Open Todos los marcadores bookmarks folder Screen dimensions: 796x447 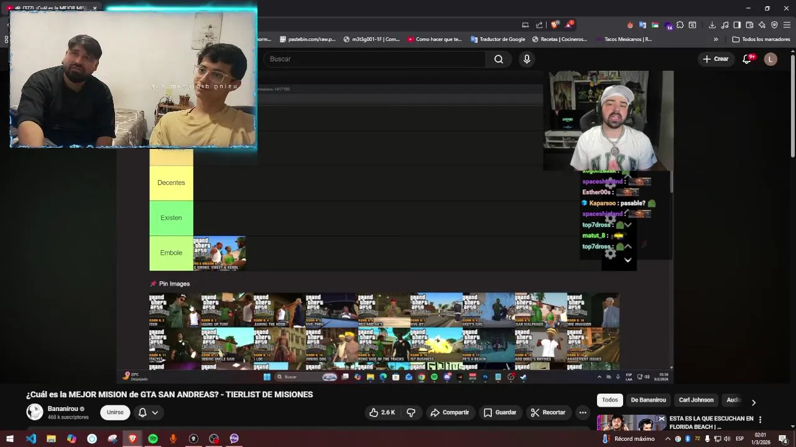pos(761,39)
